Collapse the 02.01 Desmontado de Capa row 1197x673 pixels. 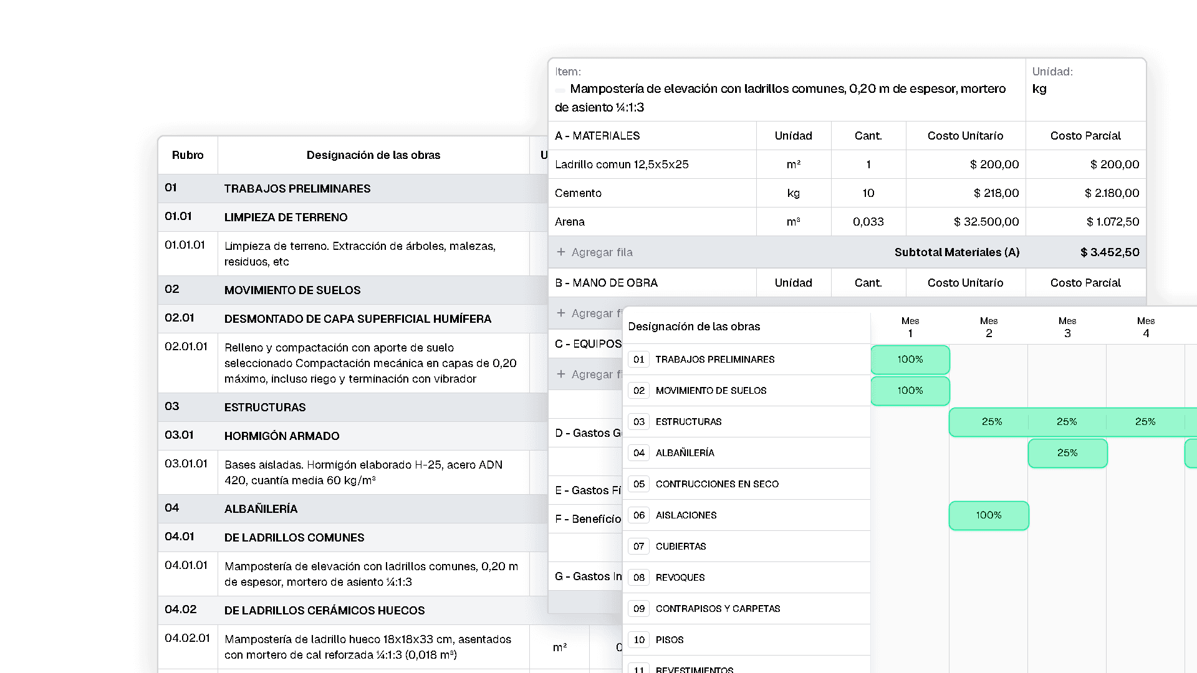pos(357,319)
